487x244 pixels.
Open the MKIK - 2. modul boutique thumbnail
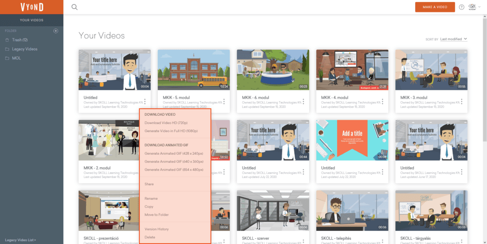pos(109,140)
